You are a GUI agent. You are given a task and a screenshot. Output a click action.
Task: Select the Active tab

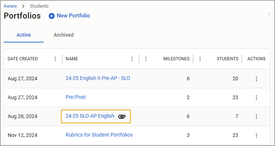point(24,35)
